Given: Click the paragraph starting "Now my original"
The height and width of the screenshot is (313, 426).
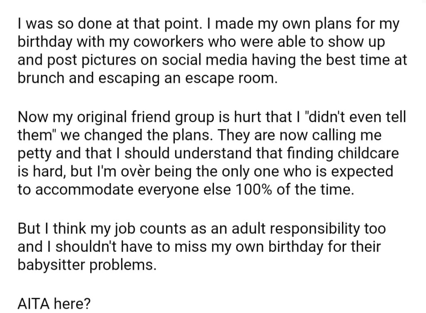Looking at the screenshot, I should click(x=212, y=153).
